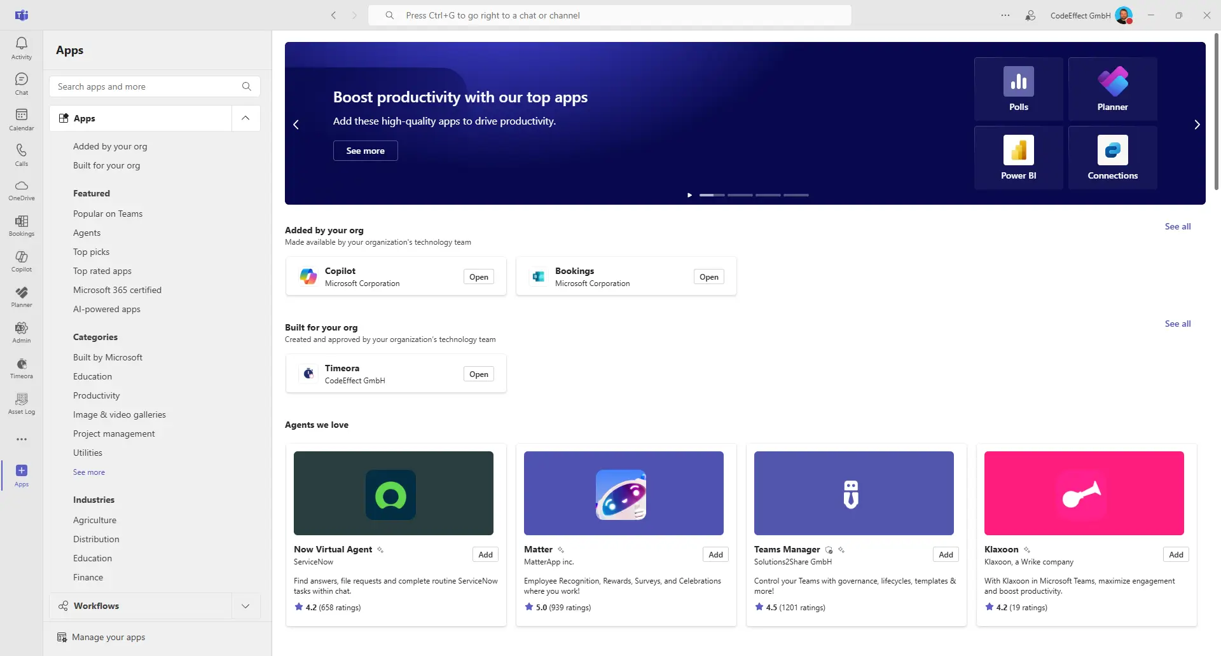The height and width of the screenshot is (656, 1221).
Task: Open the Bookings app card
Action: pyautogui.click(x=709, y=277)
